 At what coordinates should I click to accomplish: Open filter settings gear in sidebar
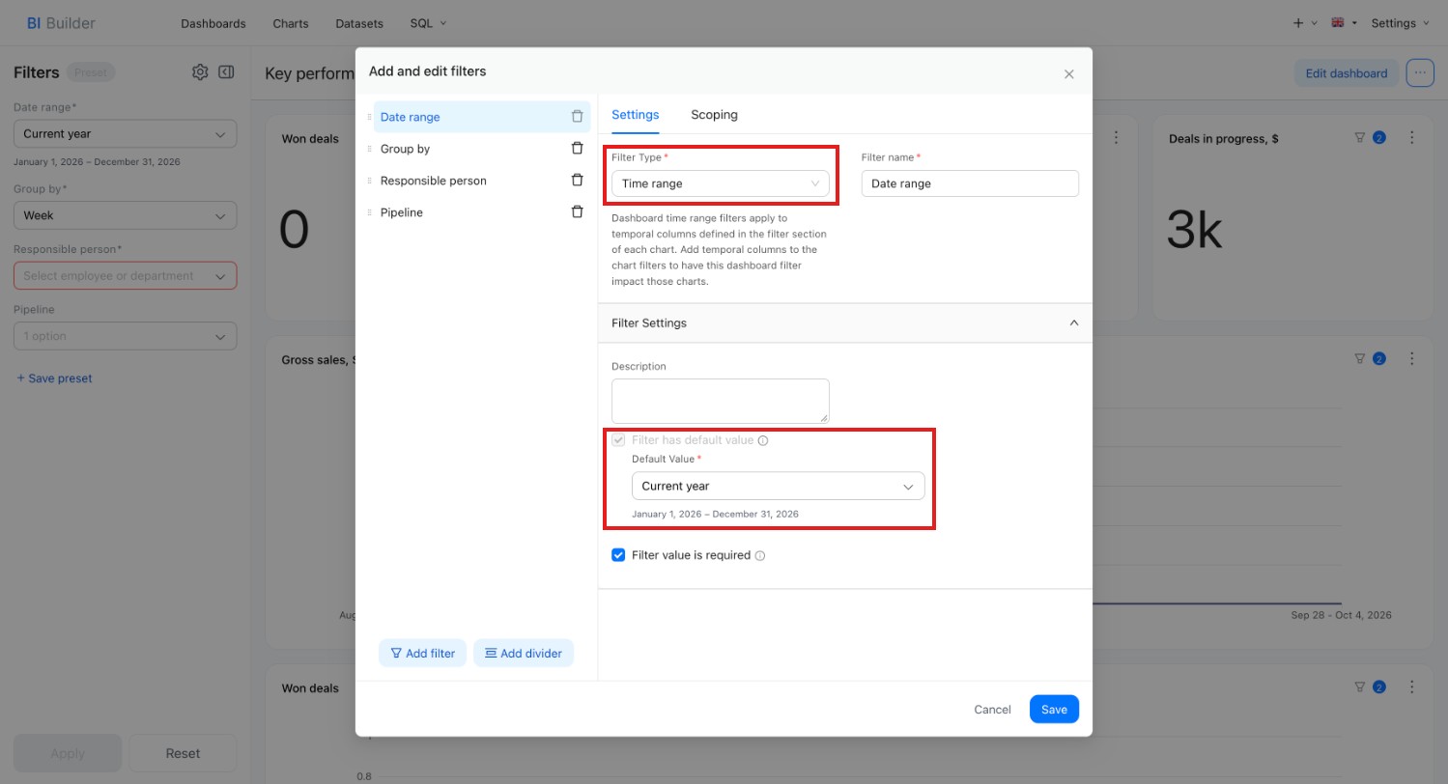200,72
